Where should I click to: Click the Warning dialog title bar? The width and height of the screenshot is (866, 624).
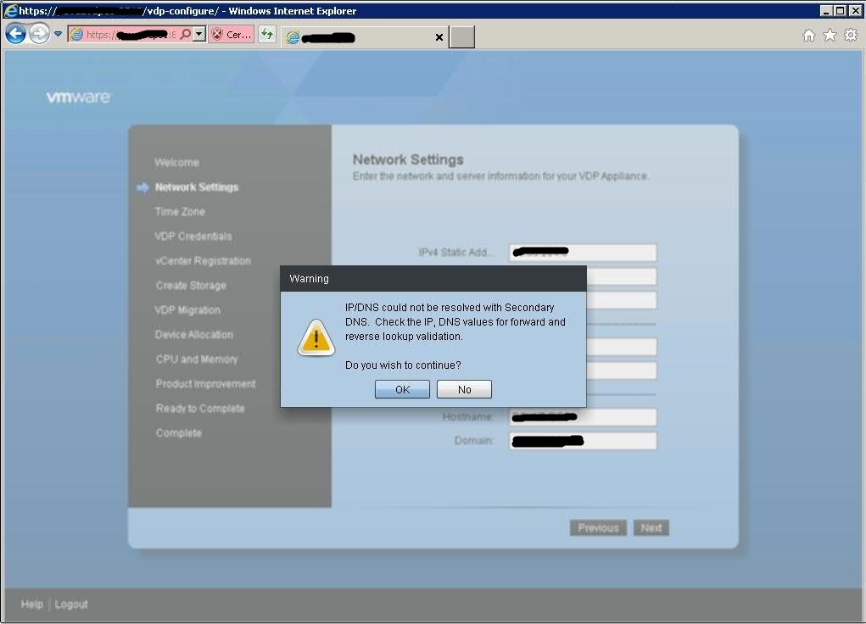point(433,279)
